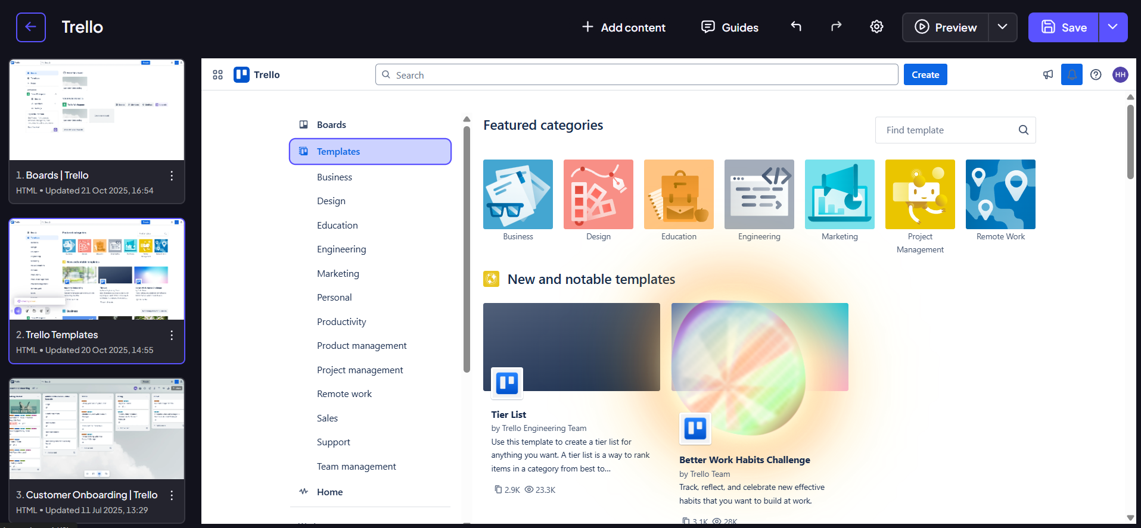Open Guides
The height and width of the screenshot is (528, 1141).
[x=729, y=27]
